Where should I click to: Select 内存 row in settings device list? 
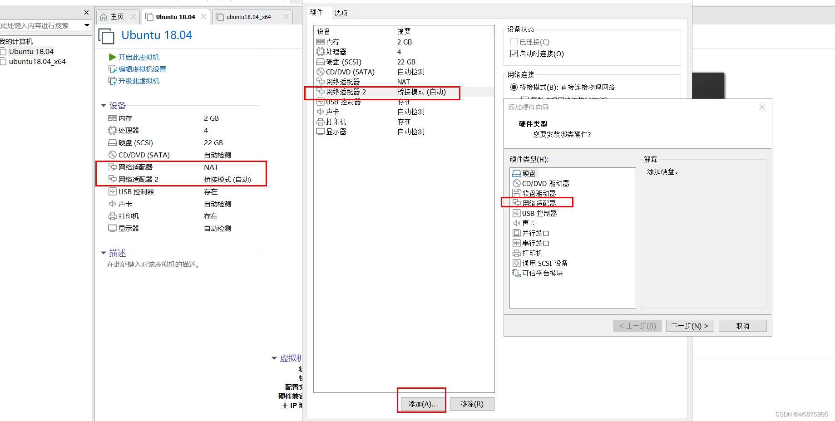point(404,42)
